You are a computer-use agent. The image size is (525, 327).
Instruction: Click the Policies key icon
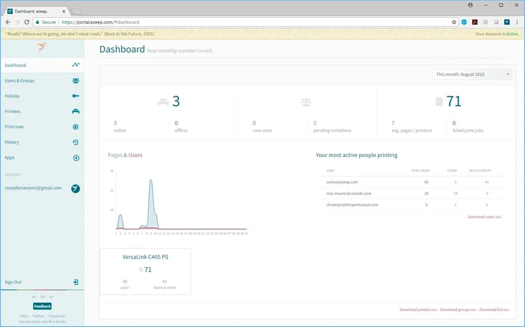76,96
